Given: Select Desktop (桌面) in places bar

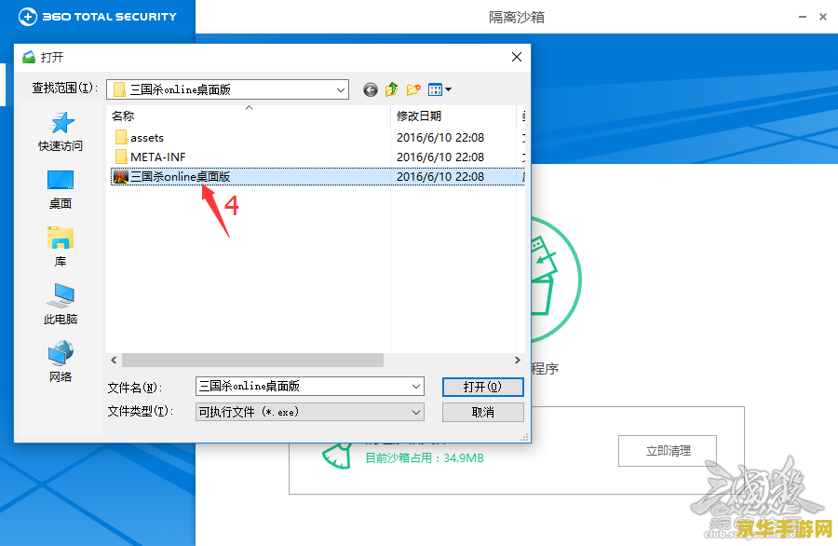Looking at the screenshot, I should click(x=61, y=190).
